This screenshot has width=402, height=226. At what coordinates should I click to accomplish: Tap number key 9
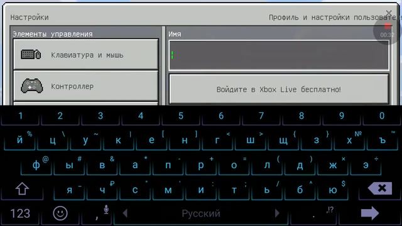pyautogui.click(x=342, y=116)
